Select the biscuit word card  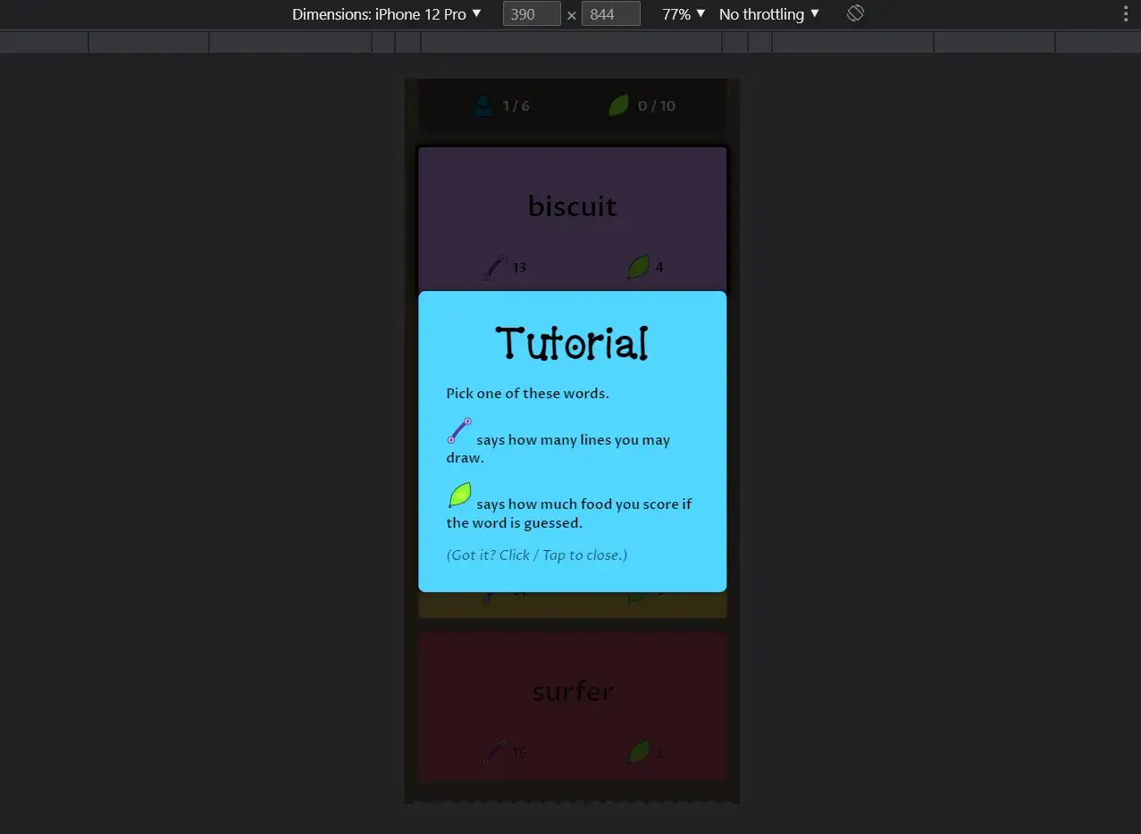point(573,219)
